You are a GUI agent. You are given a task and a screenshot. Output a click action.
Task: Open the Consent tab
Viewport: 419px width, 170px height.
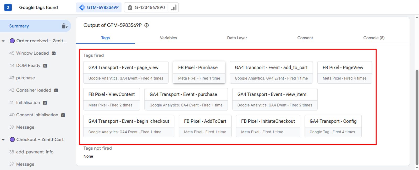[x=305, y=38]
